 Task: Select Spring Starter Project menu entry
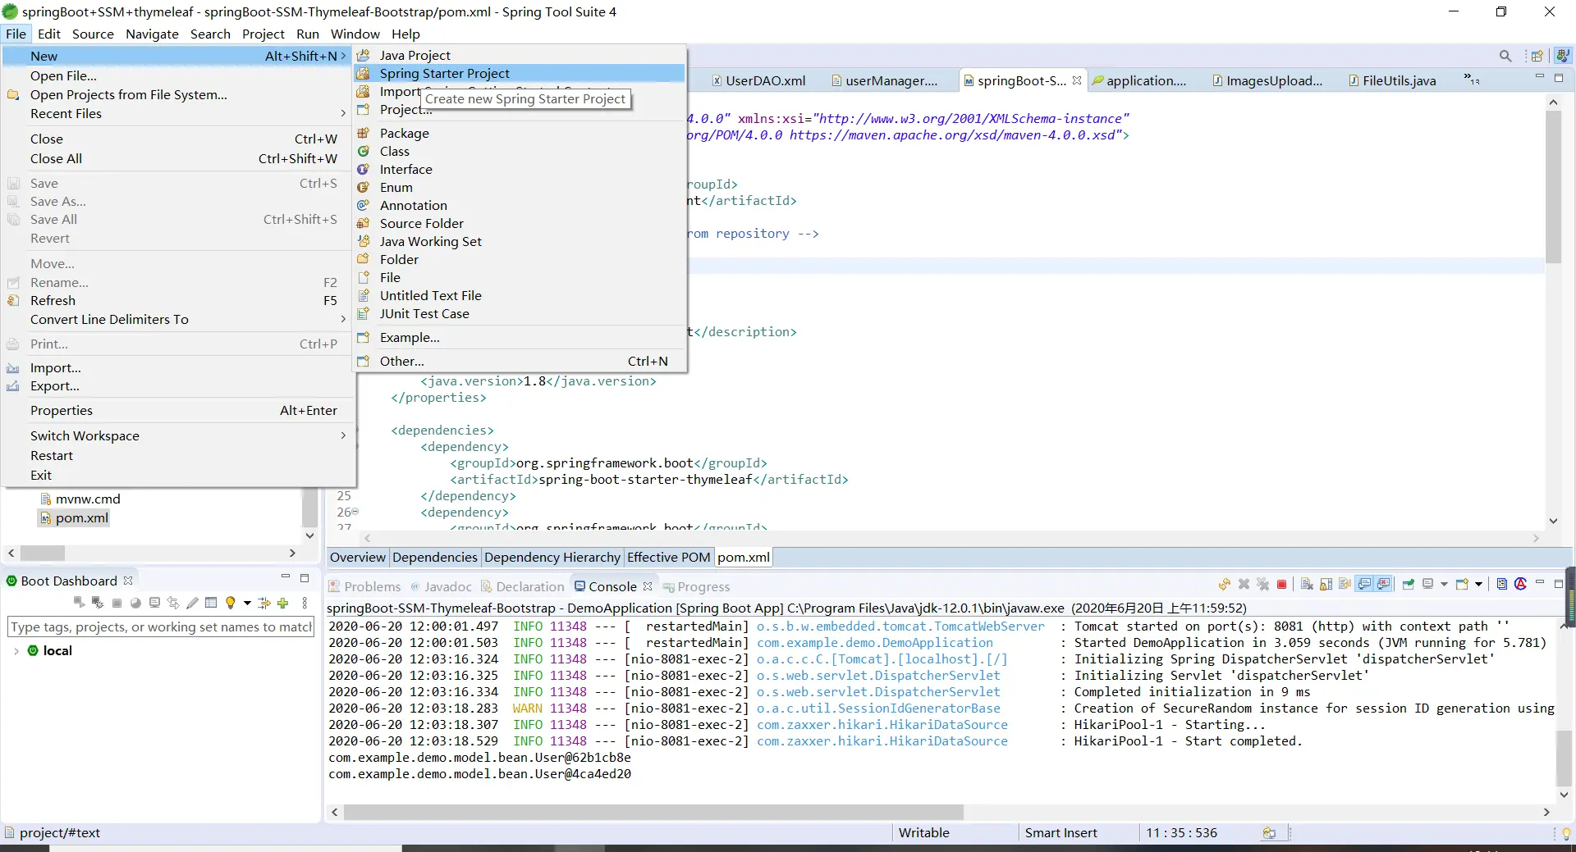(x=444, y=74)
